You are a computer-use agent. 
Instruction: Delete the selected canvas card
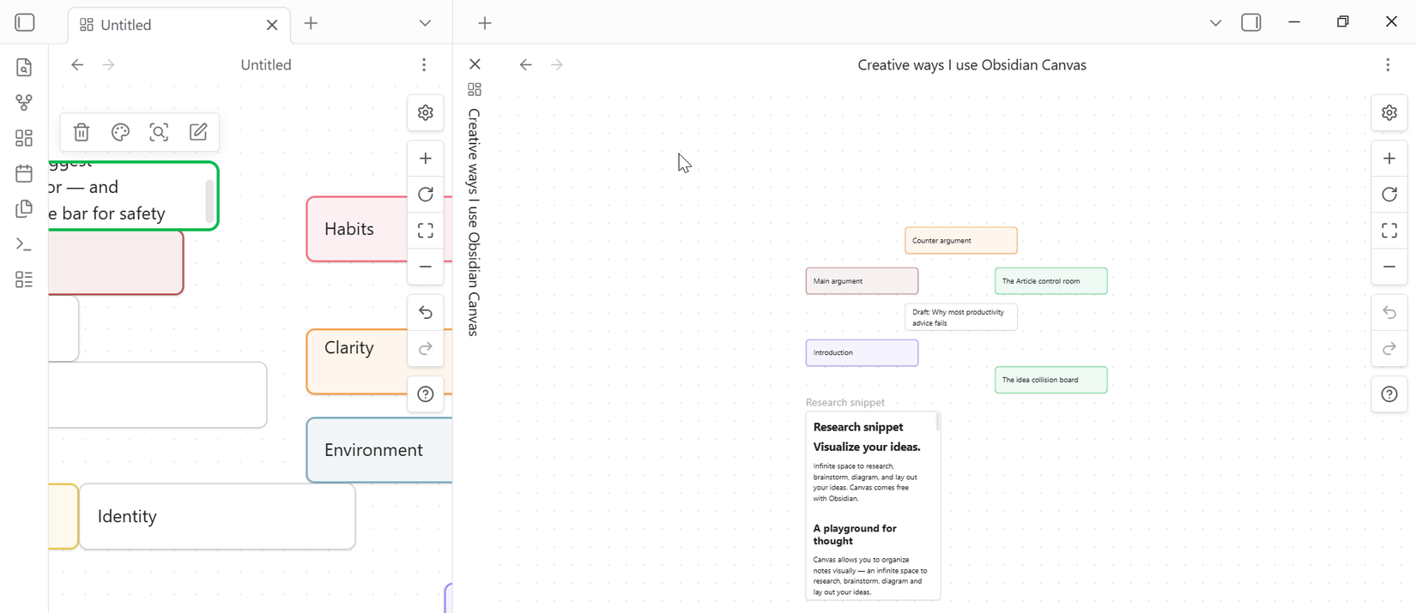pyautogui.click(x=82, y=132)
